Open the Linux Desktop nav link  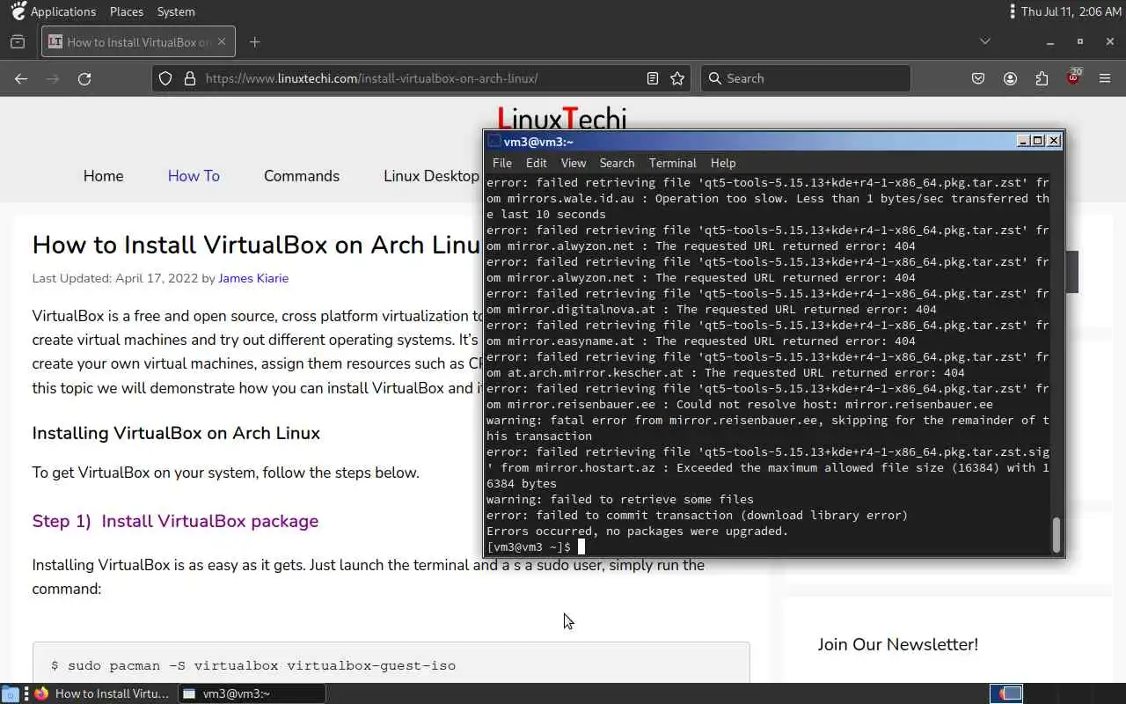pos(431,176)
